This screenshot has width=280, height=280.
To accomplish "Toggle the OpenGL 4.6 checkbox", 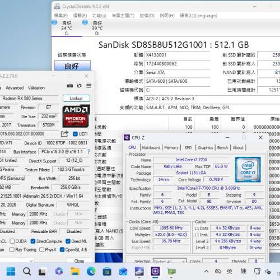I will pyautogui.click(x=62, y=250).
